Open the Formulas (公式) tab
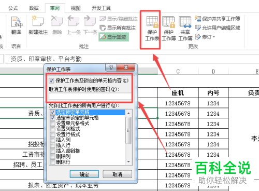 tap(13, 8)
